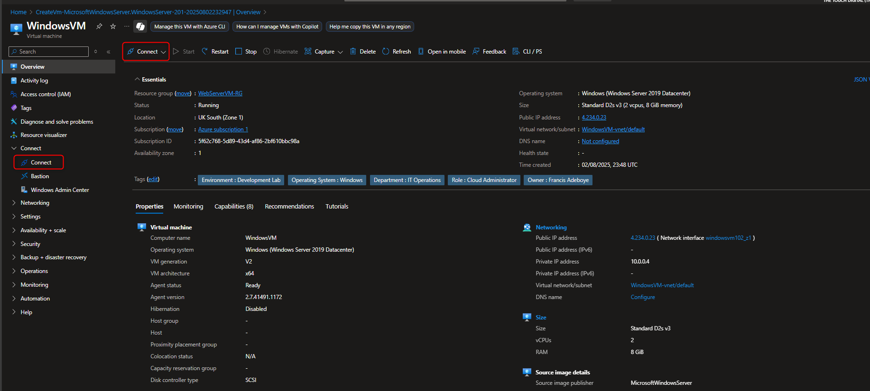Open Home breadcrumb link
This screenshot has height=391, width=870.
point(19,12)
